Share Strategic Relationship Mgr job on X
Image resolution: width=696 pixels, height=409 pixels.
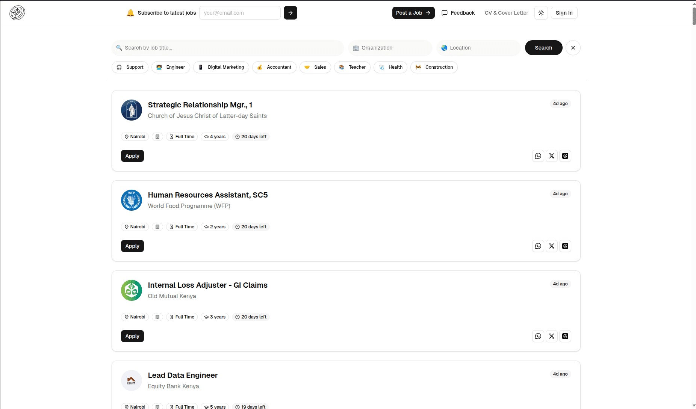pyautogui.click(x=552, y=156)
